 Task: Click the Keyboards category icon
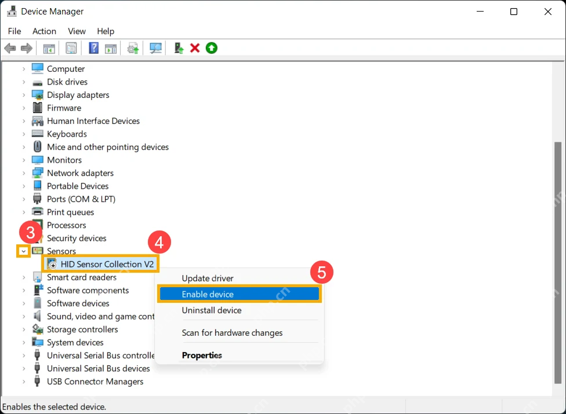click(x=38, y=134)
